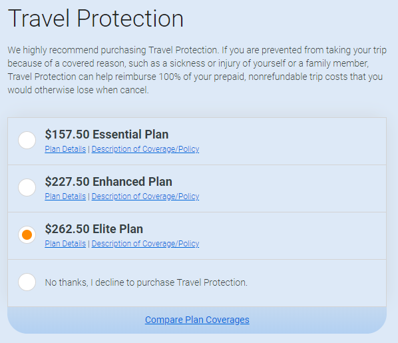The image size is (398, 343).
Task: Click the Travel Protection page heading
Action: point(95,19)
